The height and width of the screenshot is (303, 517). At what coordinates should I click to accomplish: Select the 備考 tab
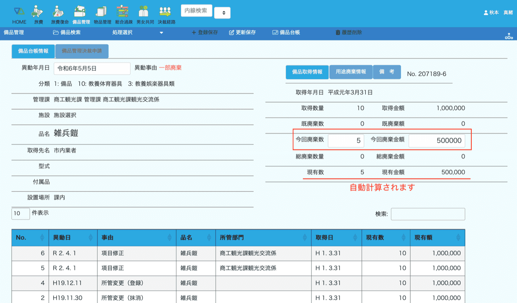(387, 72)
